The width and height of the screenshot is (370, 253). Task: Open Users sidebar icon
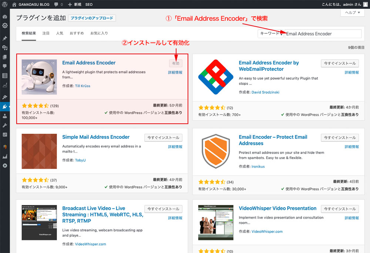click(x=5, y=116)
